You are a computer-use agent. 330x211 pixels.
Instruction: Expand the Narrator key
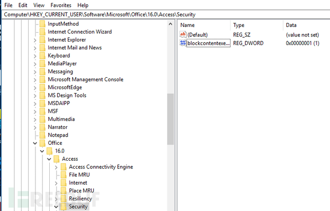pos(35,128)
